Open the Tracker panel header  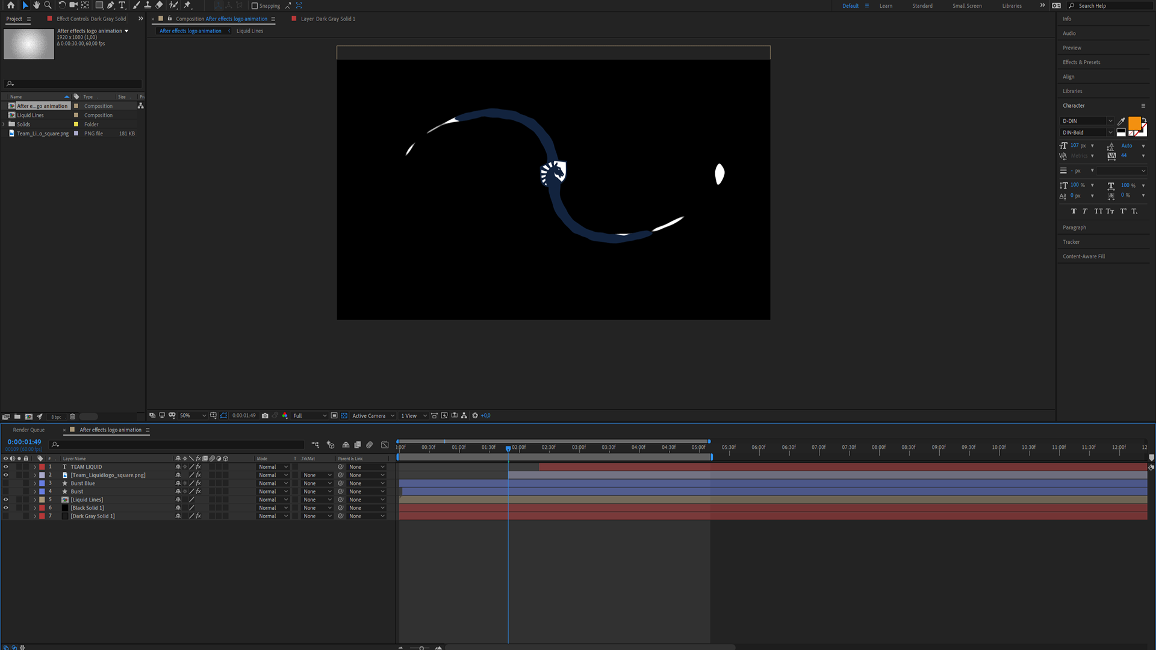[x=1071, y=242]
